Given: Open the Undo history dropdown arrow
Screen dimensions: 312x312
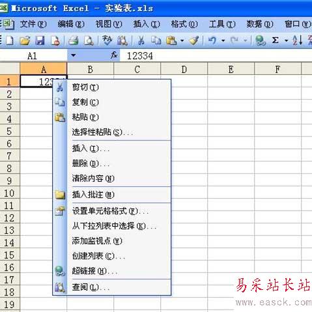Looking at the screenshot, I should click(x=223, y=40).
